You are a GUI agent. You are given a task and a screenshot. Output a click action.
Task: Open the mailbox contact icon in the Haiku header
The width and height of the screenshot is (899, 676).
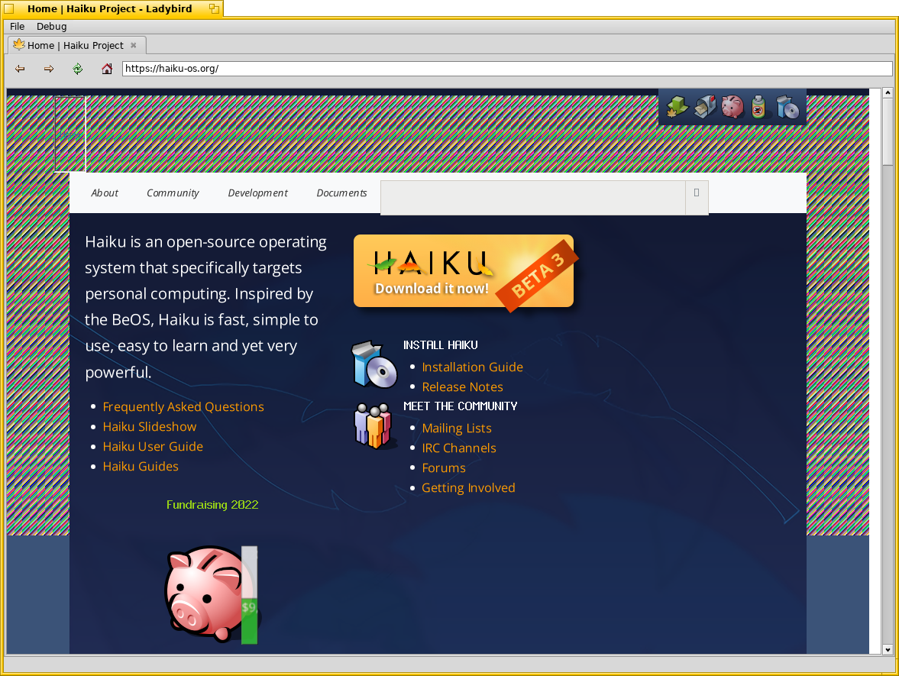(x=704, y=107)
